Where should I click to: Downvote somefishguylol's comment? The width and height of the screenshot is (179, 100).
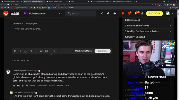tap(23, 86)
